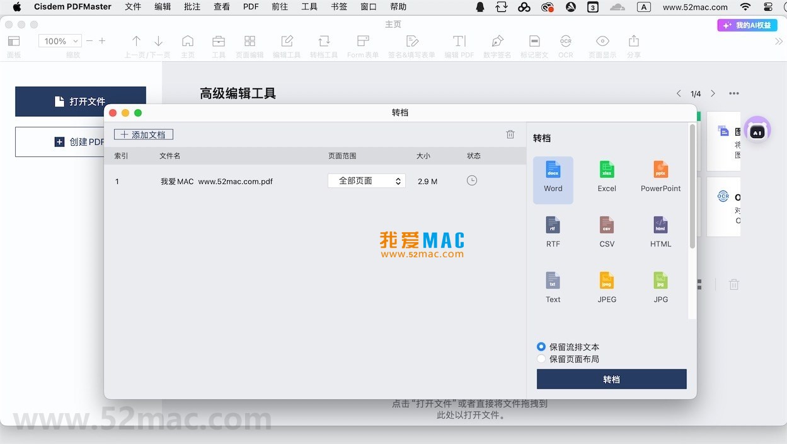Open 数字签名 digital signature tool
This screenshot has height=444, width=787.
pos(497,41)
